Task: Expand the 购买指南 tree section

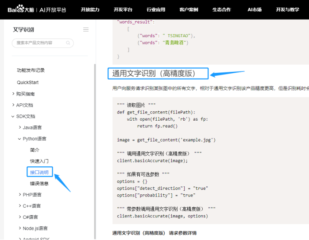Action: coord(13,94)
